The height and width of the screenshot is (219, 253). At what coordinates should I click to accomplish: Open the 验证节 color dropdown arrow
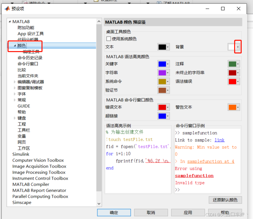click(x=168, y=90)
